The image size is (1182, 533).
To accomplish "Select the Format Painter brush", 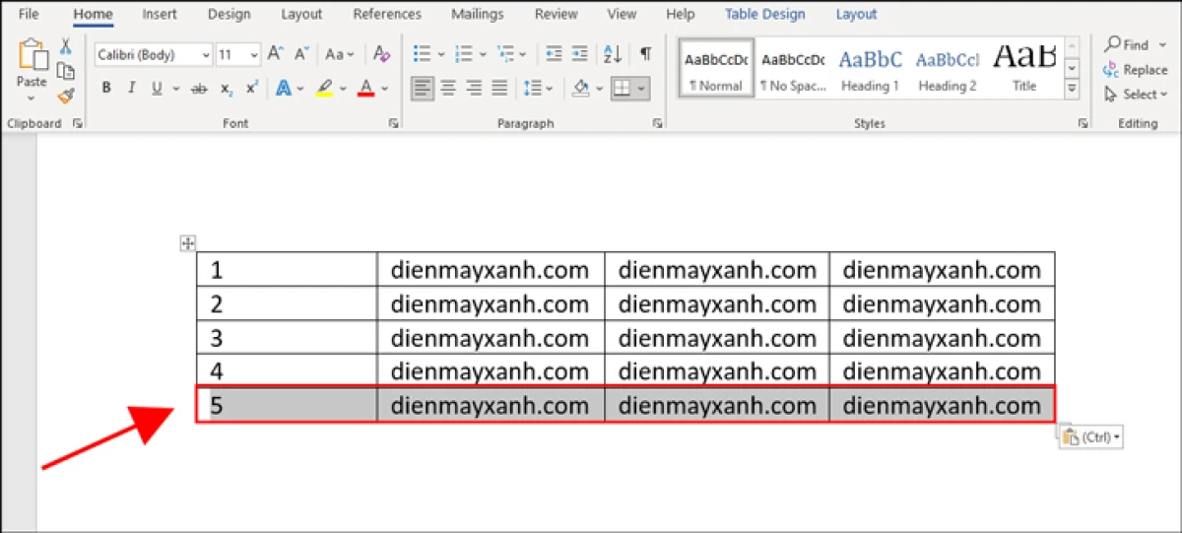I will tap(66, 96).
